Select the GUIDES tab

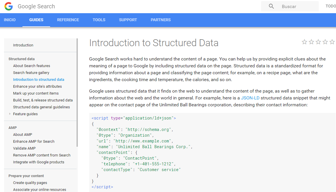click(36, 20)
